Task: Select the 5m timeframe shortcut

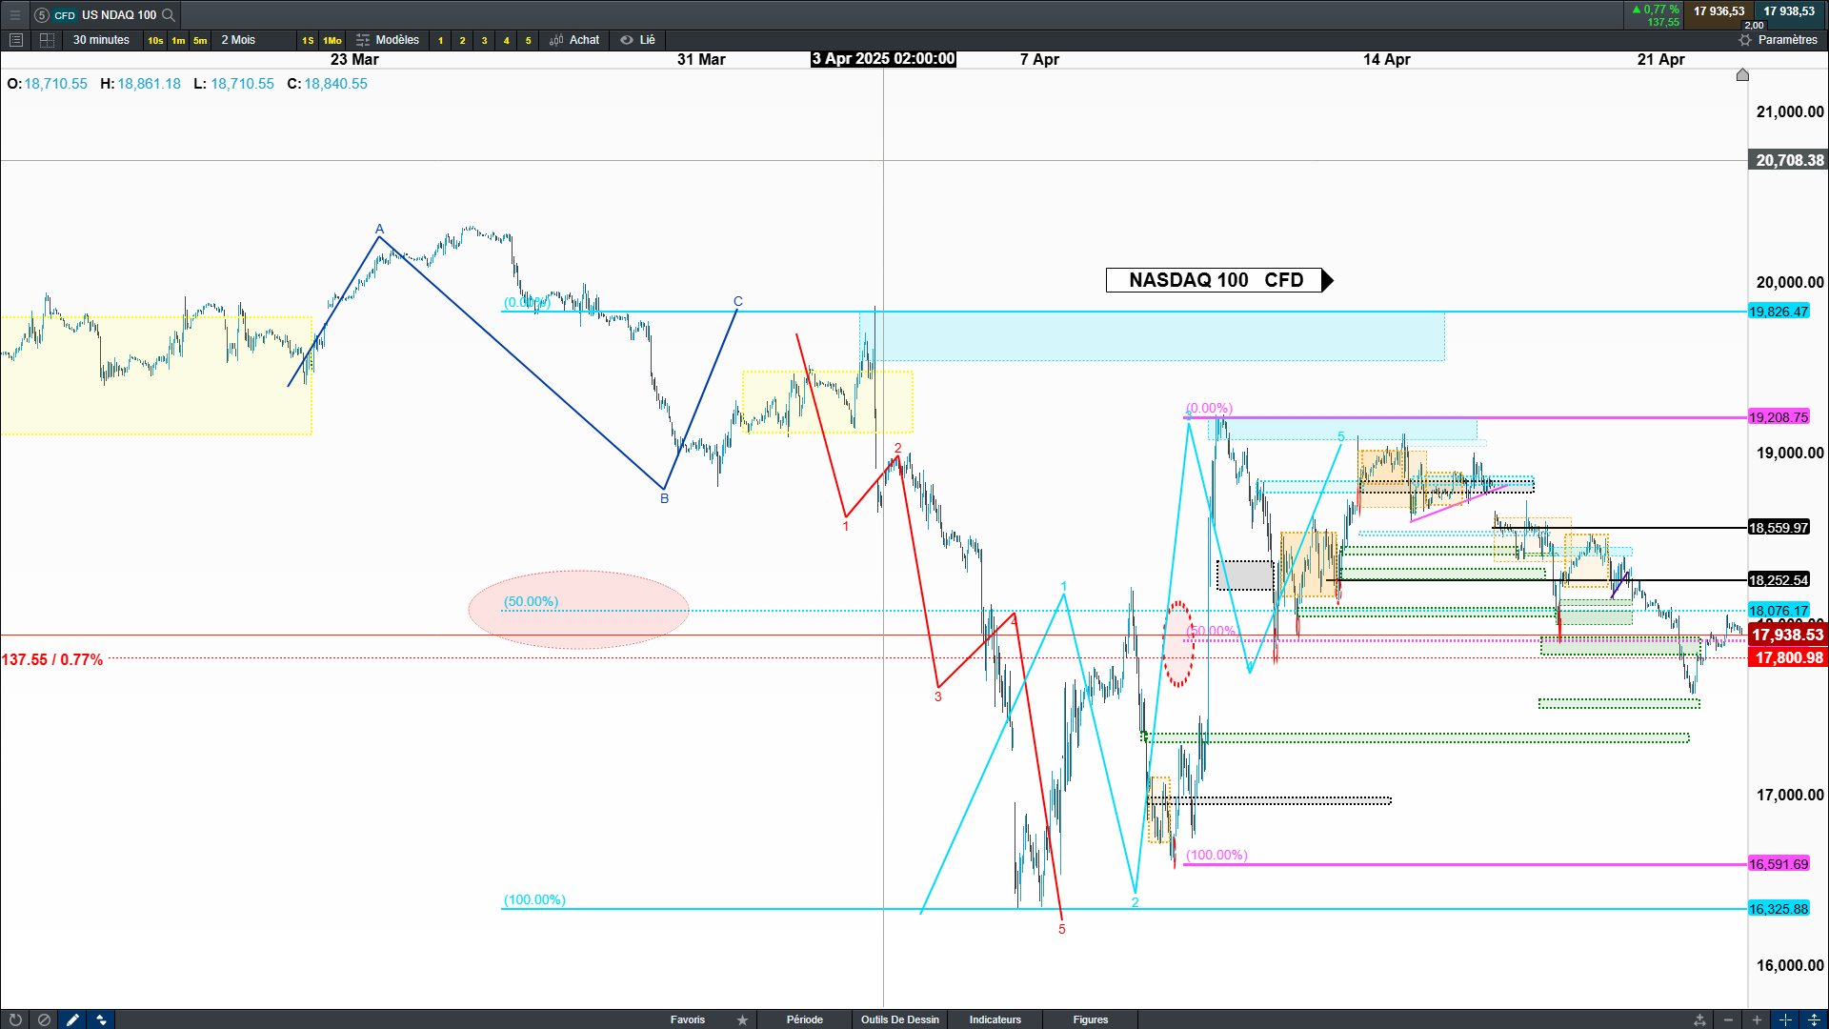Action: [x=200, y=40]
